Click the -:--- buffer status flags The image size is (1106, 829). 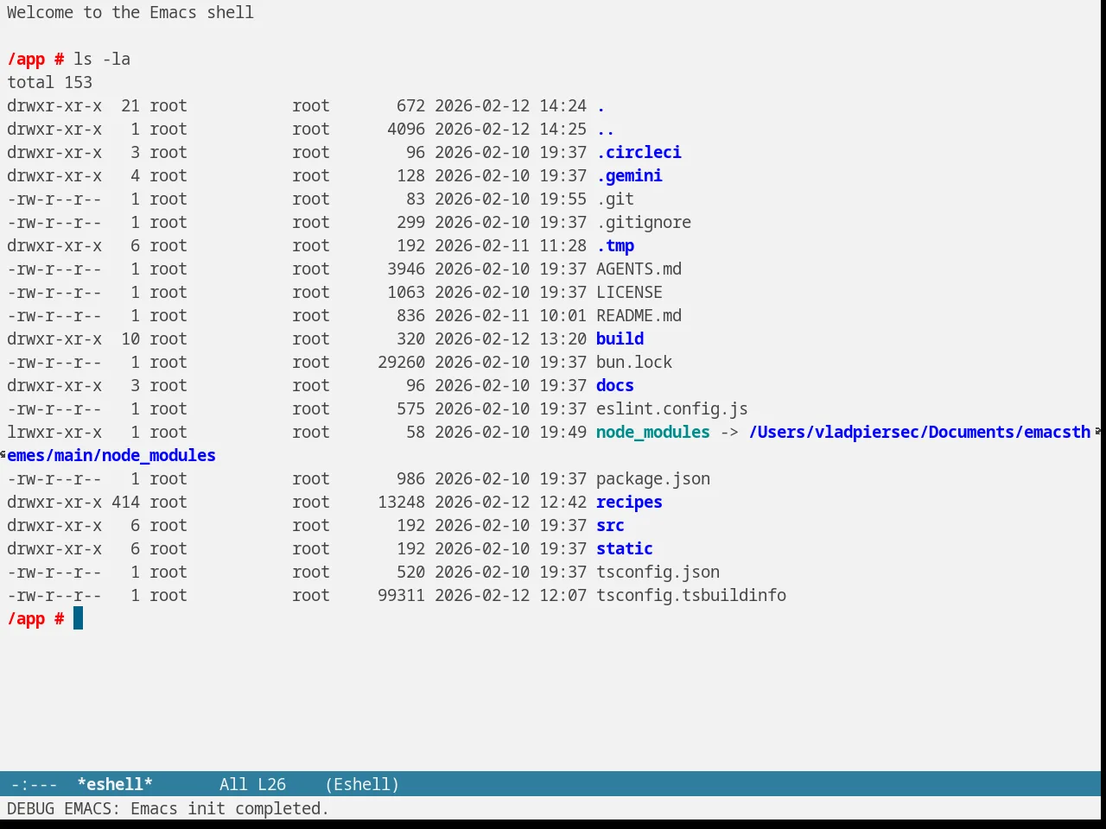point(35,784)
